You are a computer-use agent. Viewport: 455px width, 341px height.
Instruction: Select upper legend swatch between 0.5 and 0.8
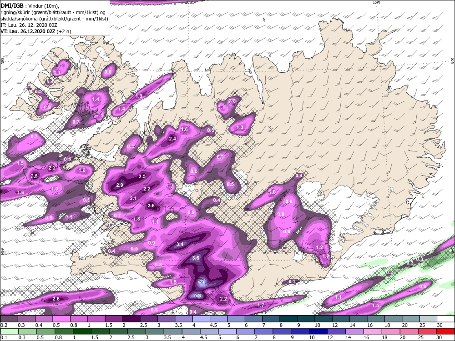pos(61,319)
